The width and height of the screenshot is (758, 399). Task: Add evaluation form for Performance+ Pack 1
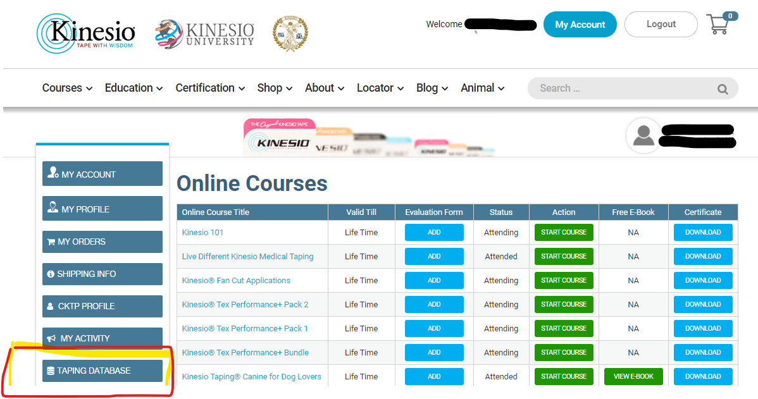(x=434, y=328)
